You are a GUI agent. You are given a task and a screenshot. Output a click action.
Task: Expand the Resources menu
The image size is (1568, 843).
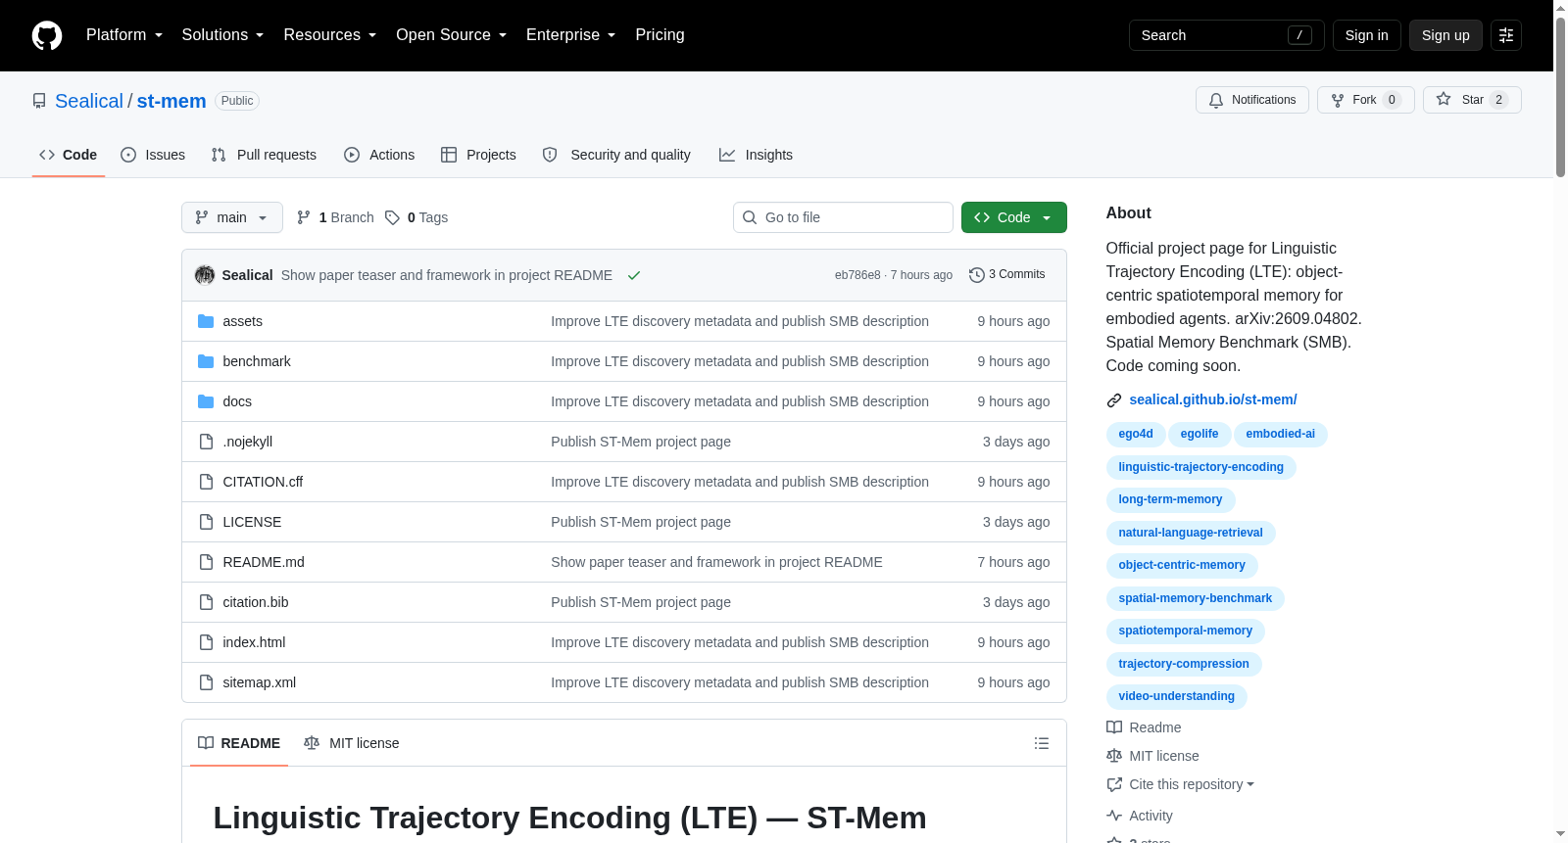point(330,35)
